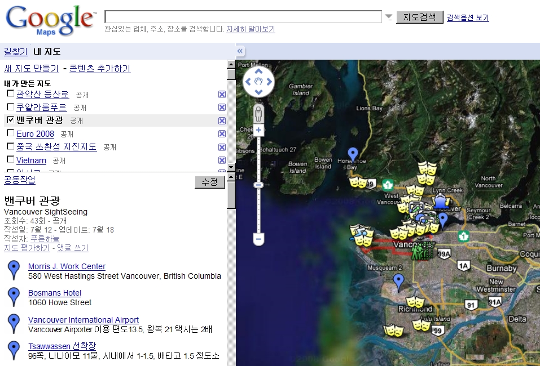The image size is (540, 366).
Task: Select the 내 지도 tab
Action: click(47, 52)
